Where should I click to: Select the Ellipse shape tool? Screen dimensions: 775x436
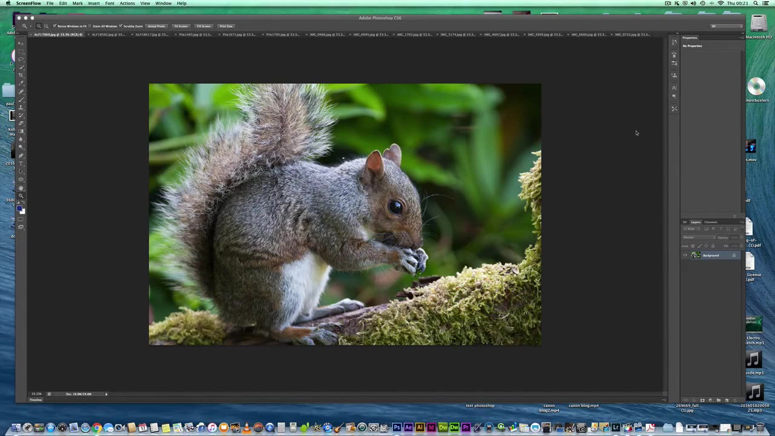pos(21,179)
